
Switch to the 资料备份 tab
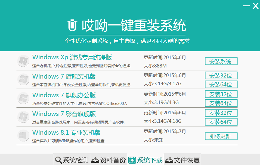point(109,160)
